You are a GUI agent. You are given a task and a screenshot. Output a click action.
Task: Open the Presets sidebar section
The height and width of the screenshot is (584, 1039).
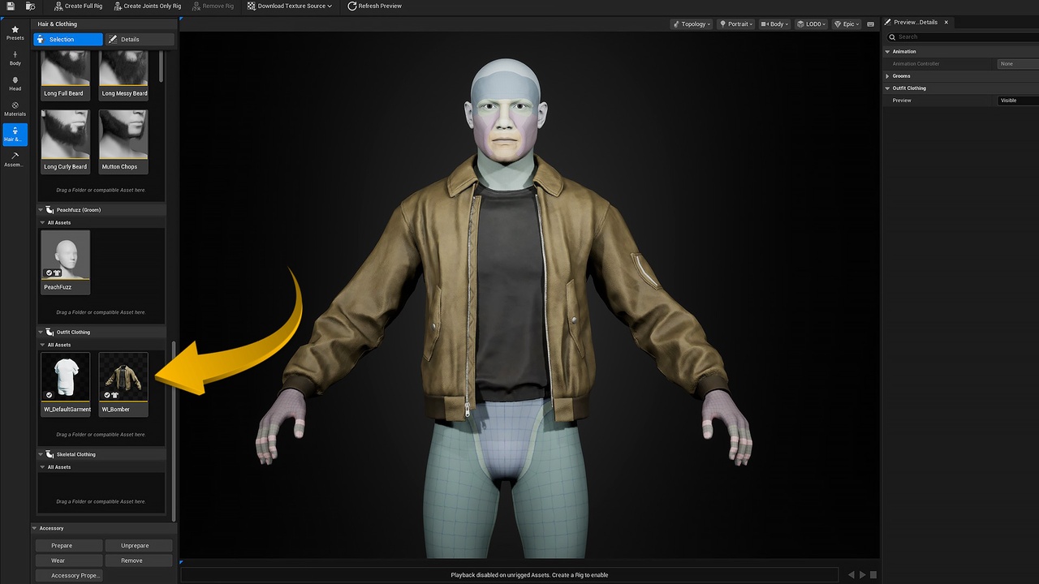point(15,32)
